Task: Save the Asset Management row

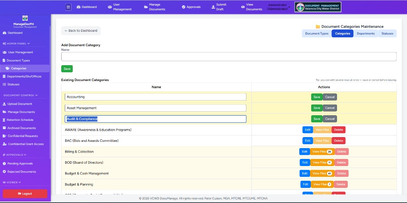Action: tap(317, 108)
